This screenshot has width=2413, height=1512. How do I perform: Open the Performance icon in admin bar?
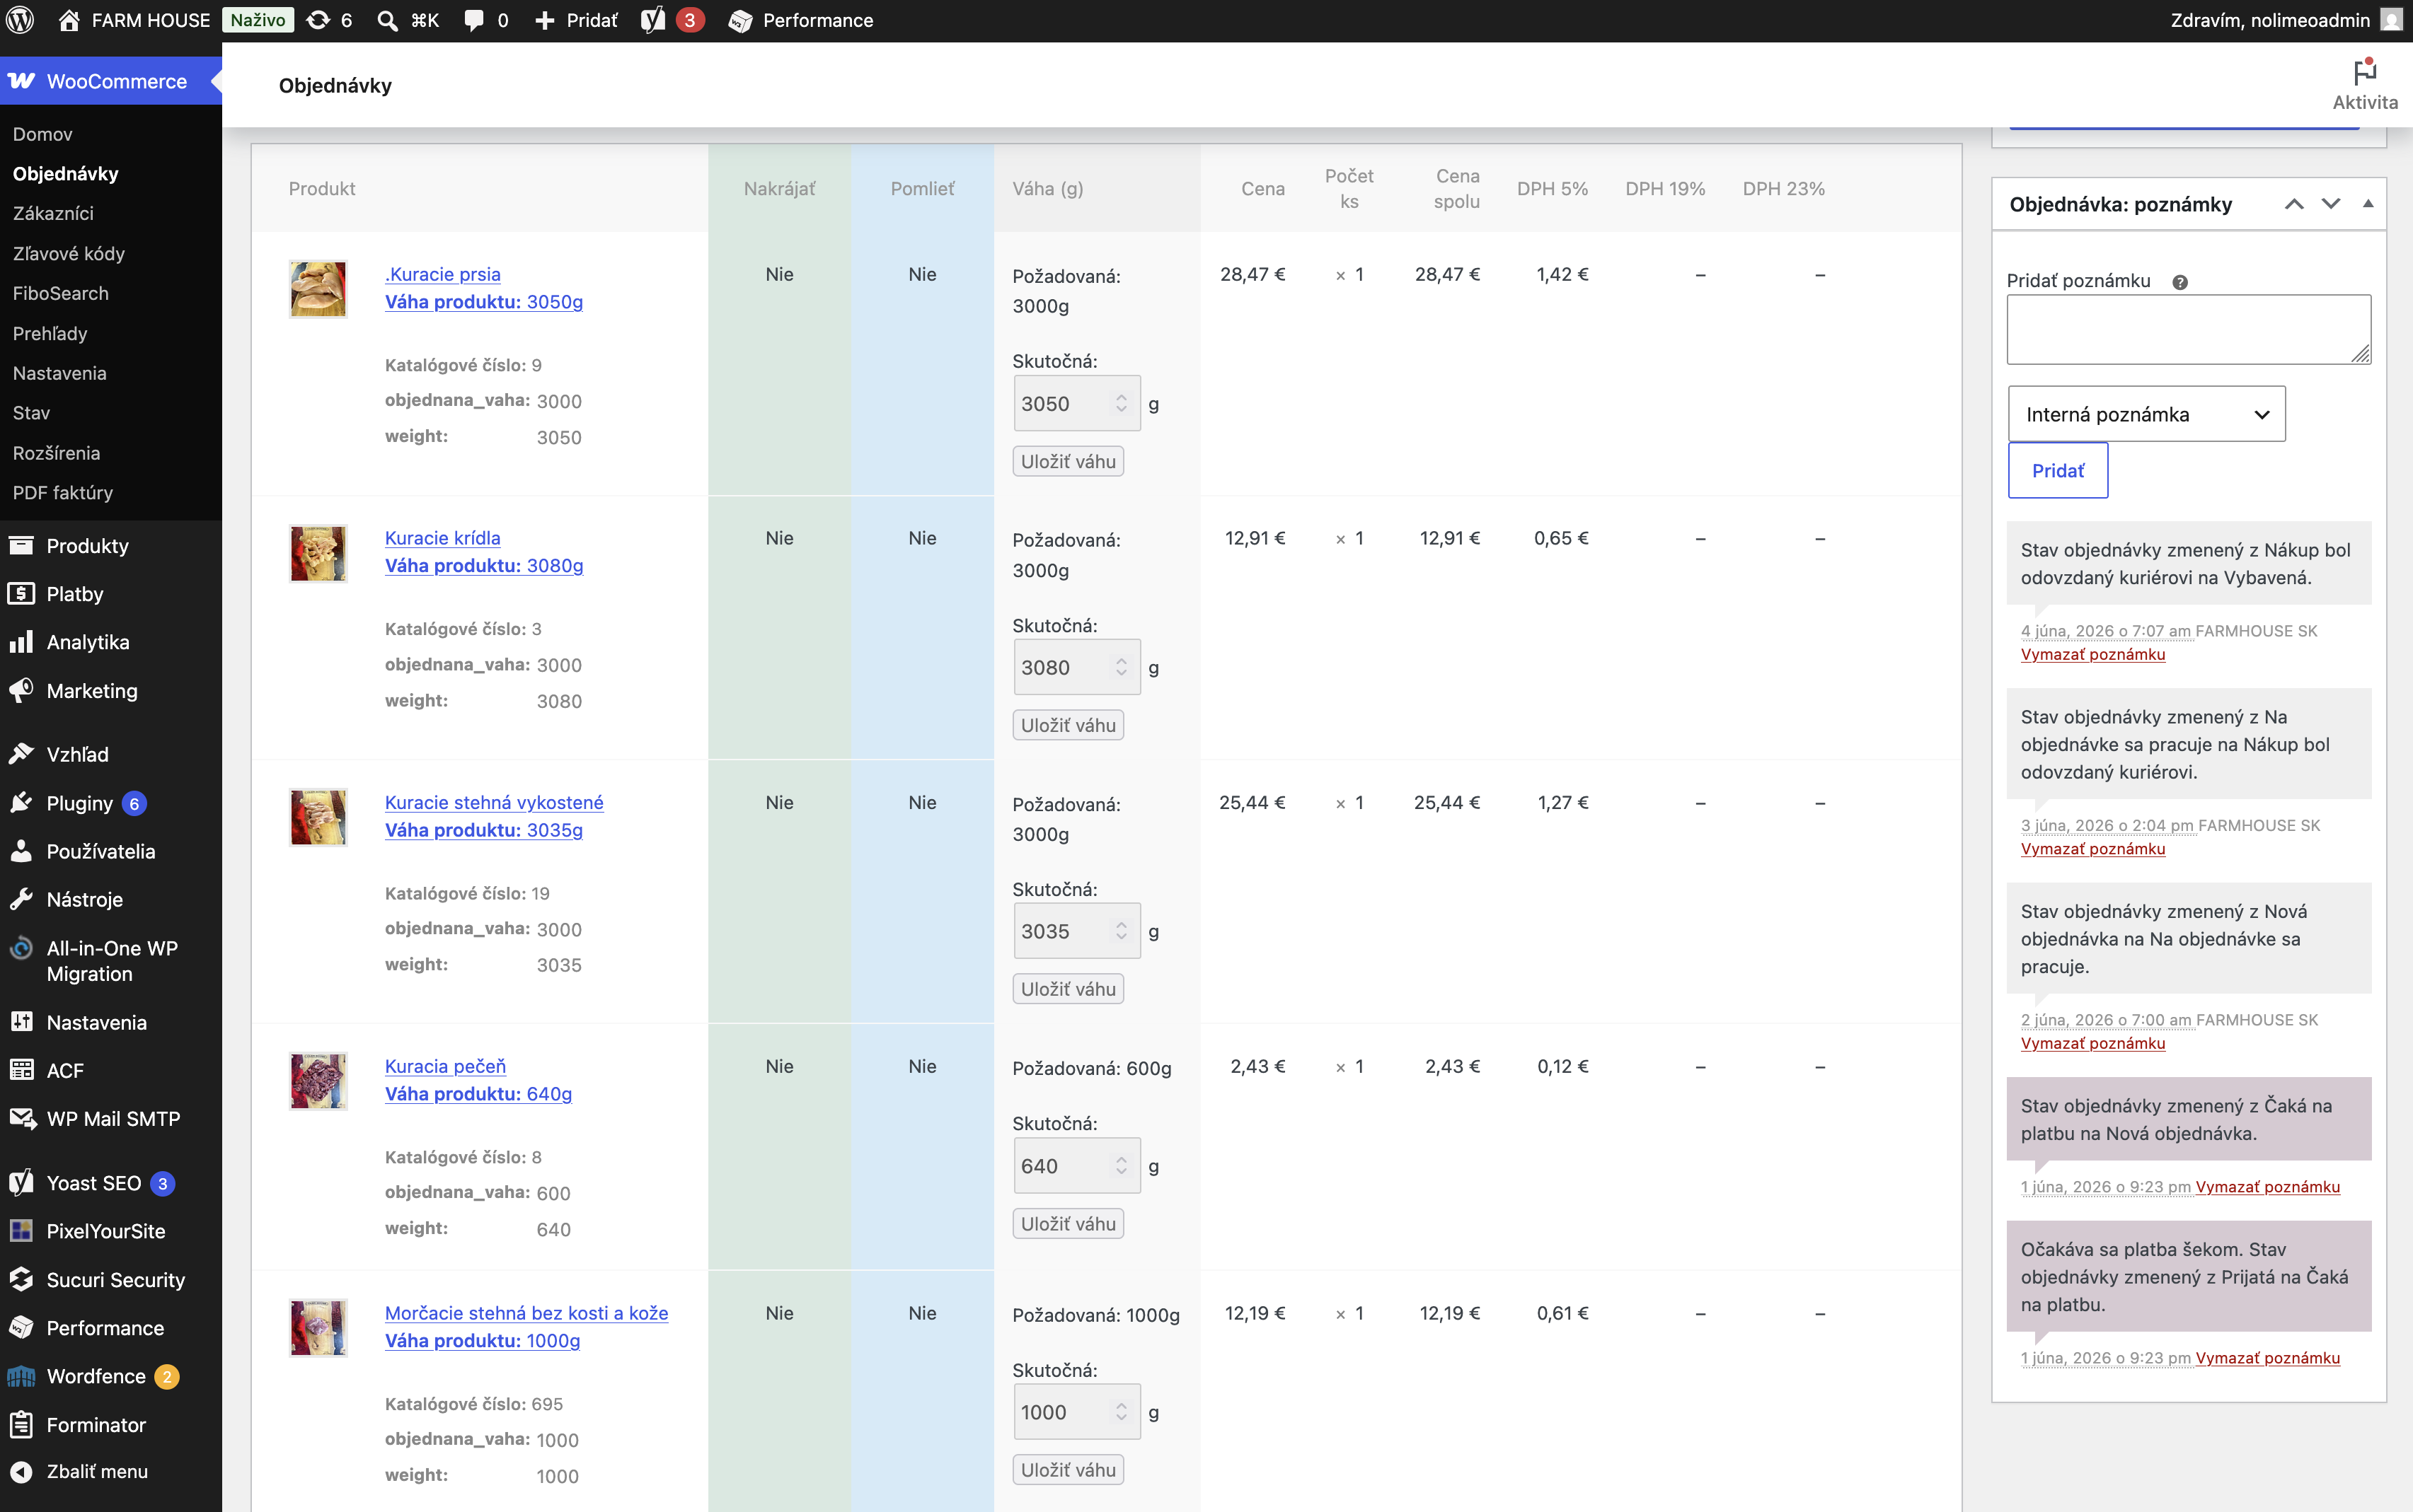(x=740, y=21)
